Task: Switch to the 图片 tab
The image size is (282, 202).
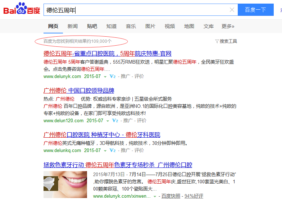Action: [150, 26]
